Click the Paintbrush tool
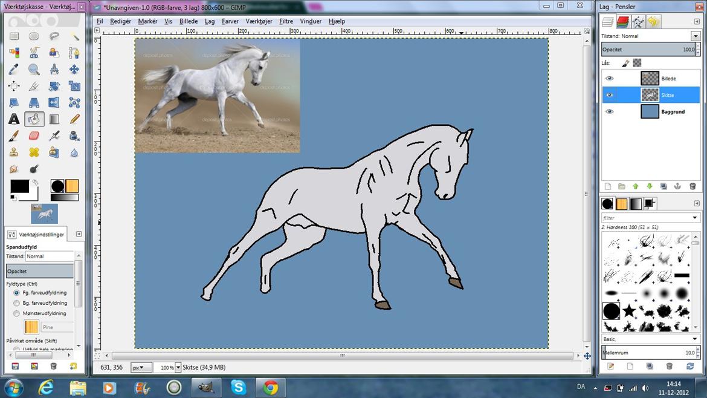 (x=13, y=135)
